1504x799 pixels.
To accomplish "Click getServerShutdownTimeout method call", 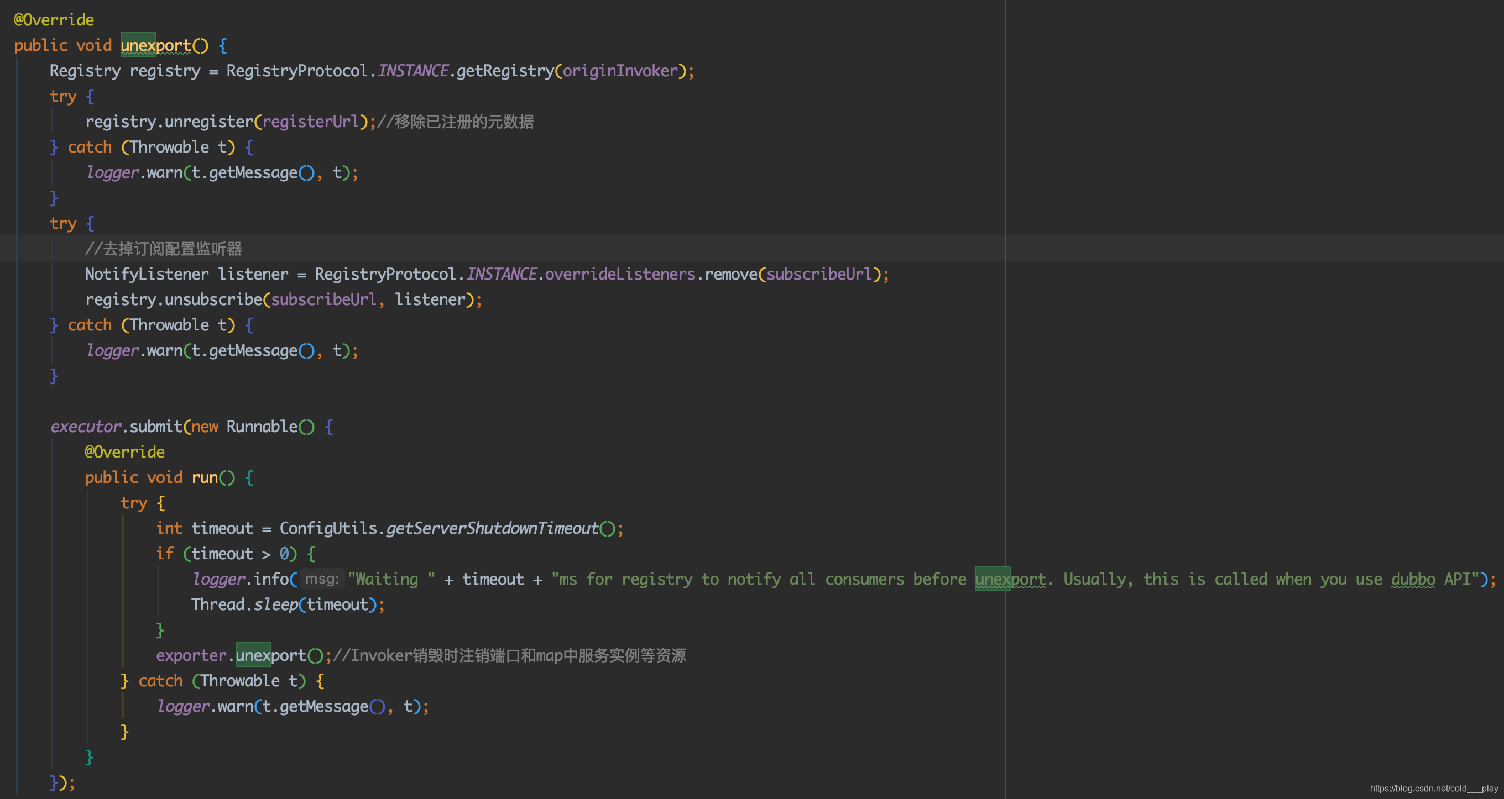I will pos(493,529).
